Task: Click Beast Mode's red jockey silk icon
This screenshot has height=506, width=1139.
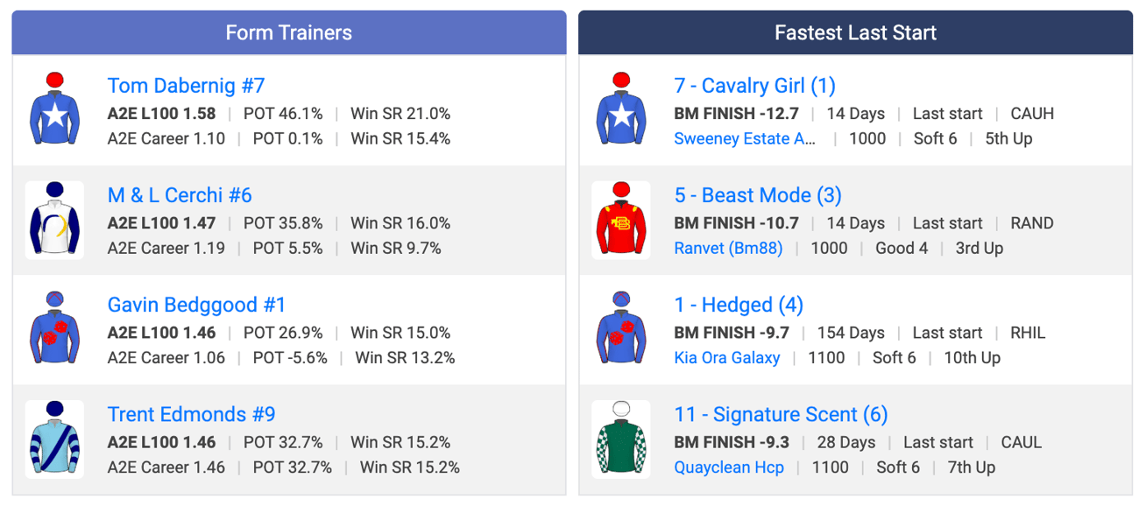Action: [621, 221]
